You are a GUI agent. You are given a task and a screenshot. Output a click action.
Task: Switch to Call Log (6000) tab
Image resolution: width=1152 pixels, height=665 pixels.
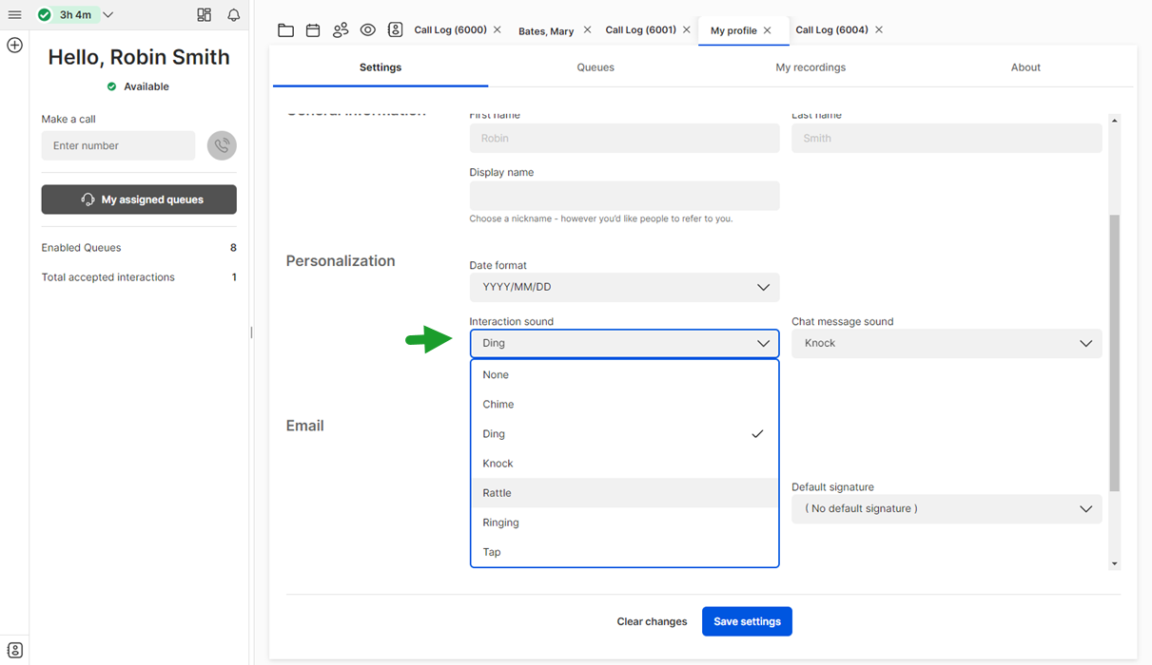[x=450, y=30]
